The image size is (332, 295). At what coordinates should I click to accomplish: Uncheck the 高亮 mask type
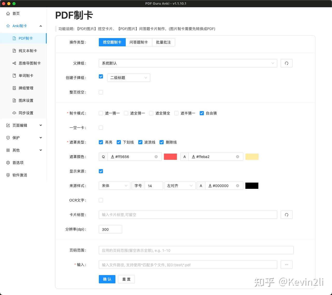[x=101, y=142]
